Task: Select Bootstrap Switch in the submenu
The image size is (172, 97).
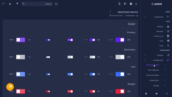Action: tap(152, 65)
